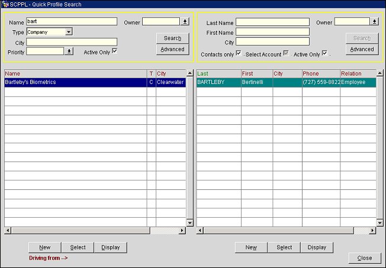Click the contact Last Name field
The width and height of the screenshot is (386, 268).
272,22
